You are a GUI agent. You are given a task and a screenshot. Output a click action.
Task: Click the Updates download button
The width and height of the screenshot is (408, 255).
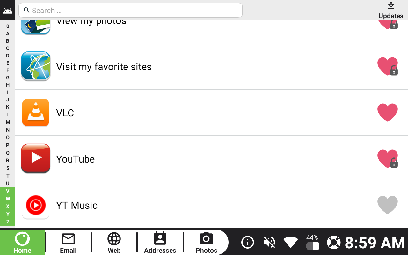(391, 11)
